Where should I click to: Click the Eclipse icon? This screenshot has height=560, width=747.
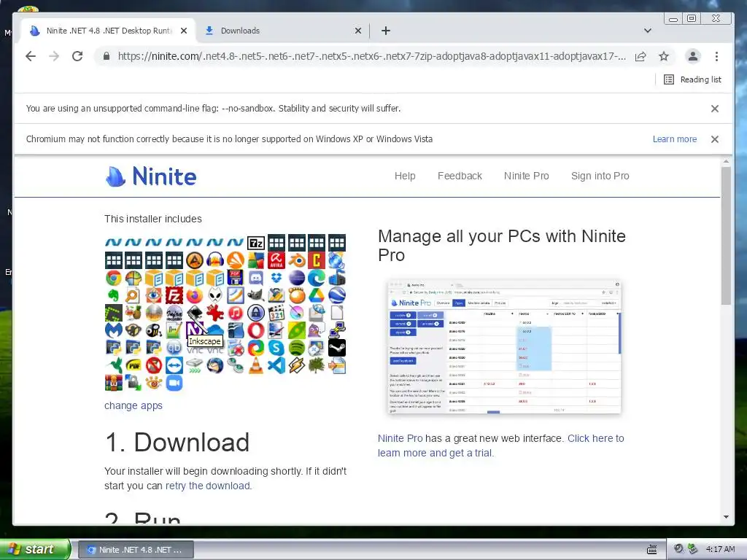[296, 278]
